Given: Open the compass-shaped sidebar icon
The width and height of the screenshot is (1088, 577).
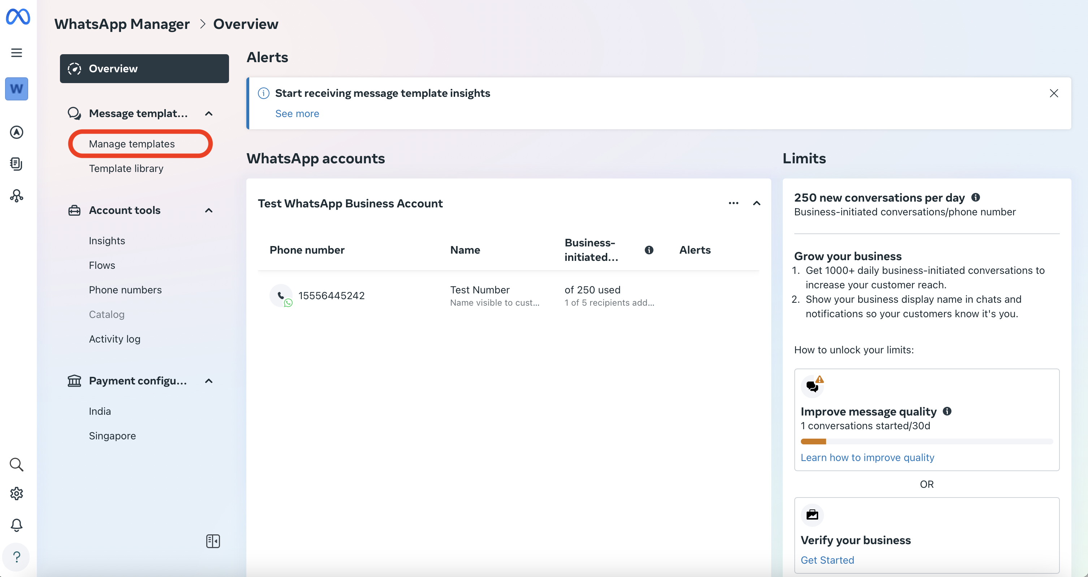Looking at the screenshot, I should pyautogui.click(x=17, y=132).
